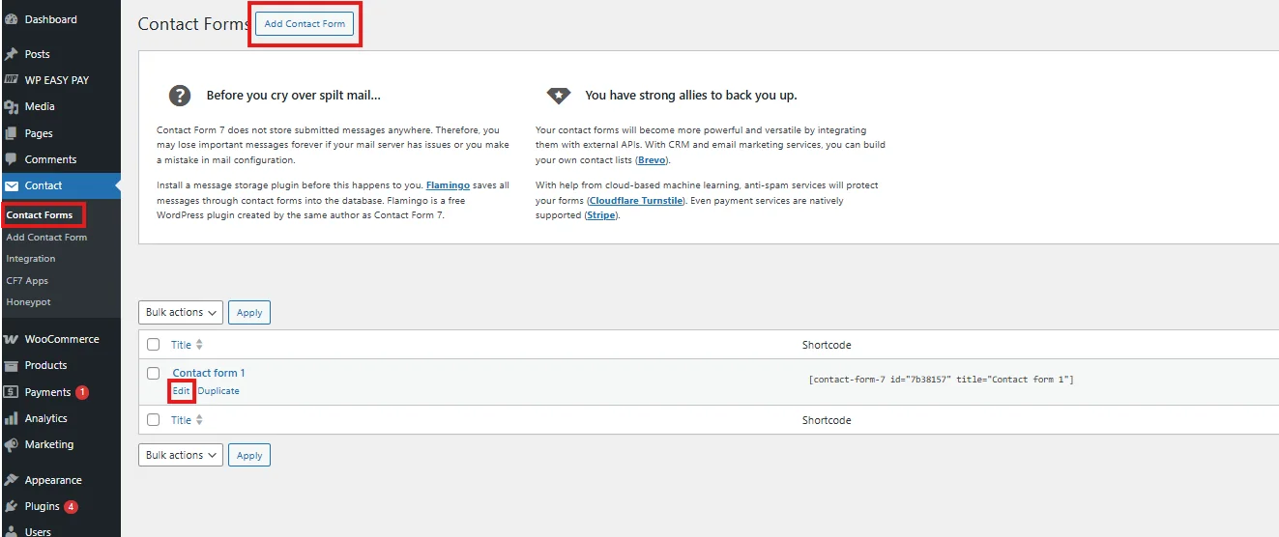Click the top Title column header link
Viewport: 1279px width, 537px height.
(x=181, y=345)
